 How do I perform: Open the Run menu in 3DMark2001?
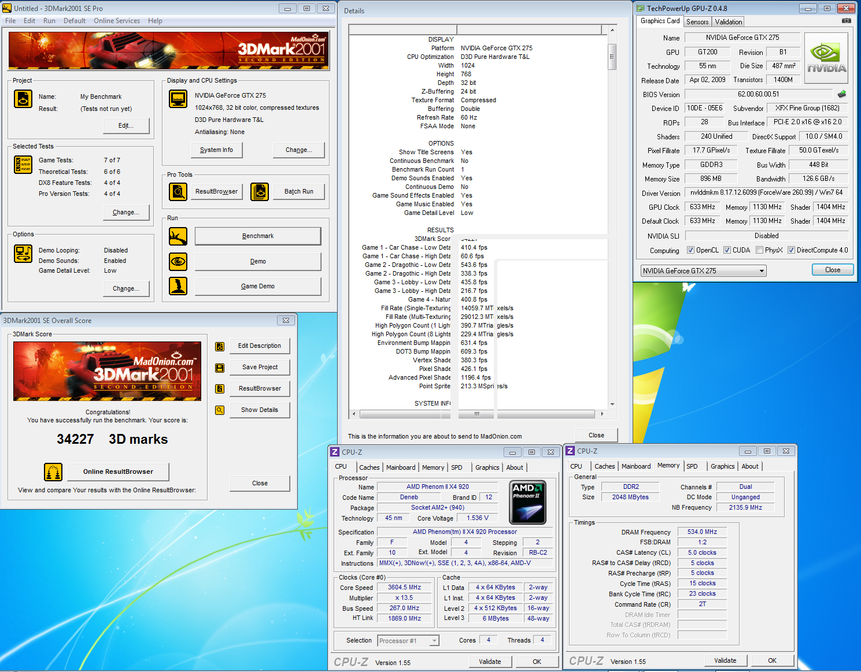coord(49,21)
